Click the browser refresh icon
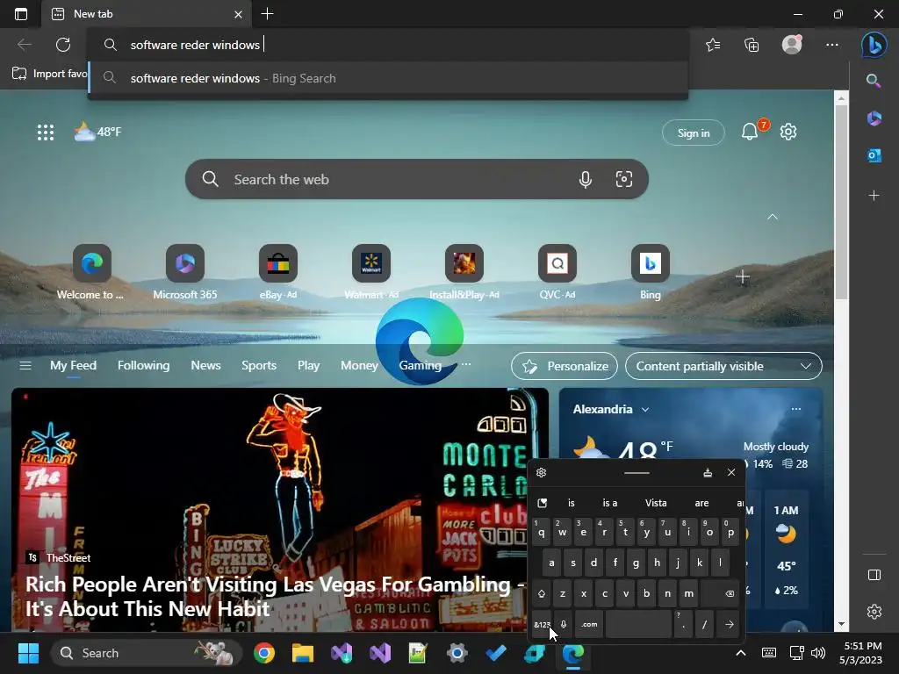This screenshot has width=899, height=674. point(63,45)
